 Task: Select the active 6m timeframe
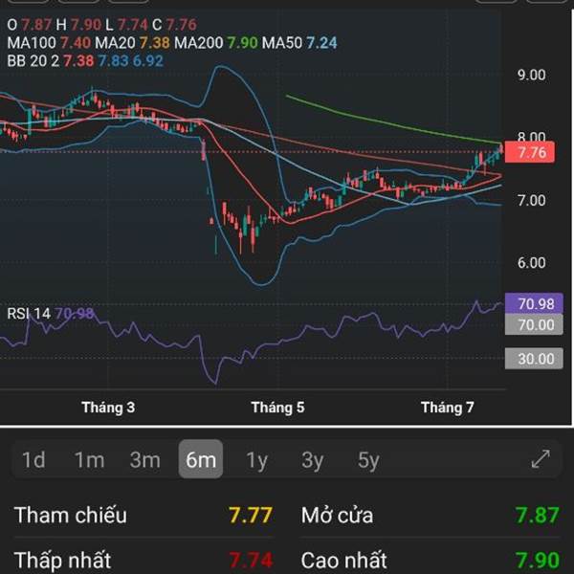[201, 459]
